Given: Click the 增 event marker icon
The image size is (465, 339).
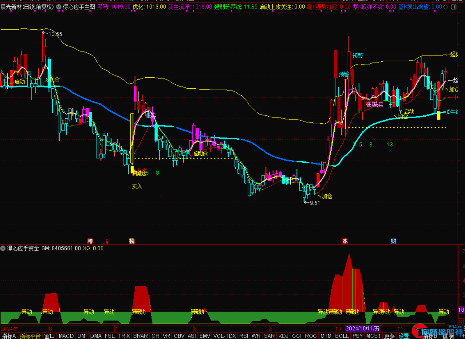Looking at the screenshot, I should [90, 241].
